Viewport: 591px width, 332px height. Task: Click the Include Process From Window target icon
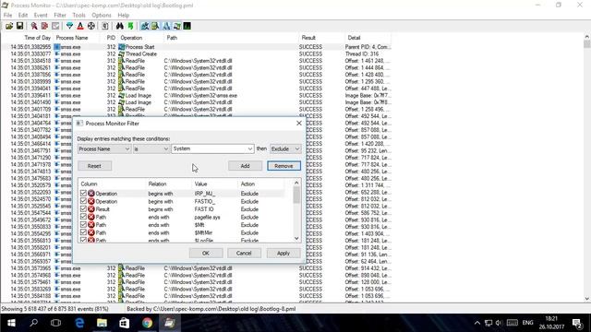(x=91, y=26)
